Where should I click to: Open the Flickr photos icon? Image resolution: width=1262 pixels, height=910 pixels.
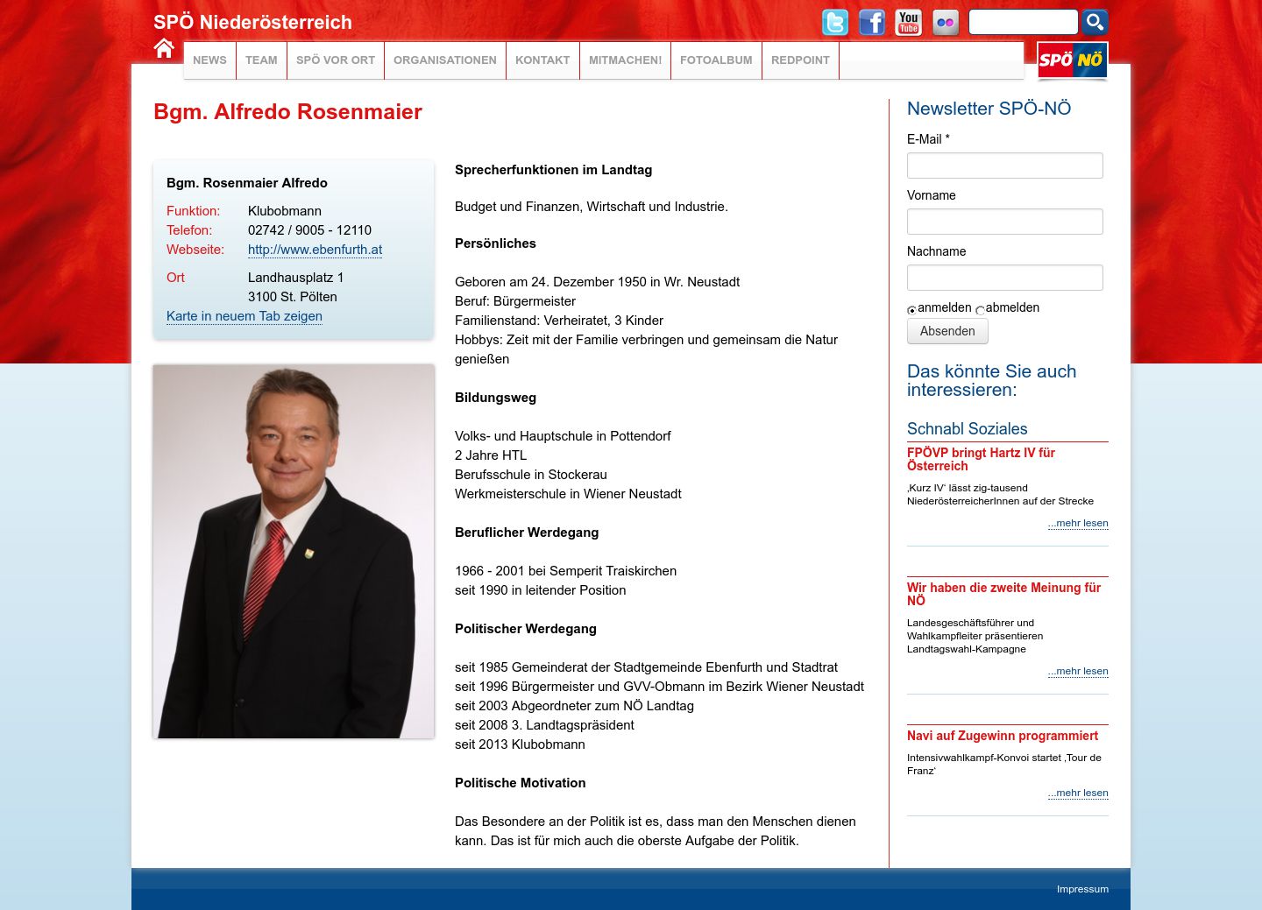coord(946,22)
